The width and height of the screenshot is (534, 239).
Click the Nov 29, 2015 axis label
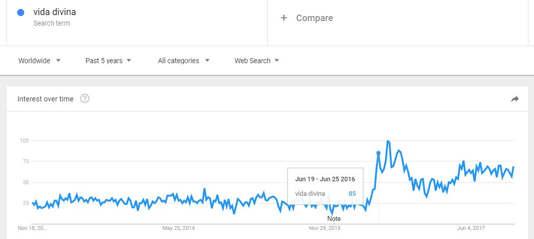pyautogui.click(x=325, y=228)
